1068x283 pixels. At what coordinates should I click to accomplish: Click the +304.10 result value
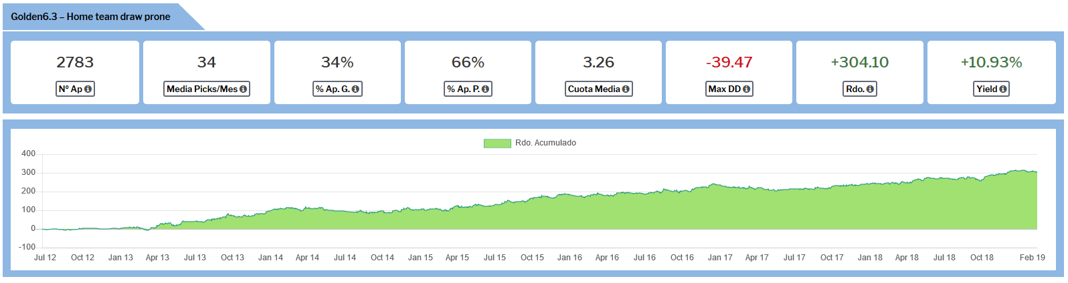(860, 62)
